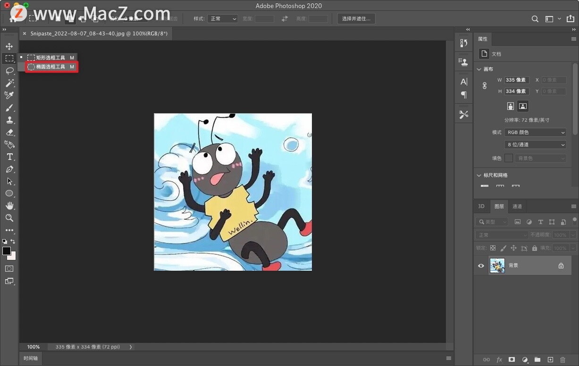
Task: Click the share icon top right
Action: coord(570,19)
